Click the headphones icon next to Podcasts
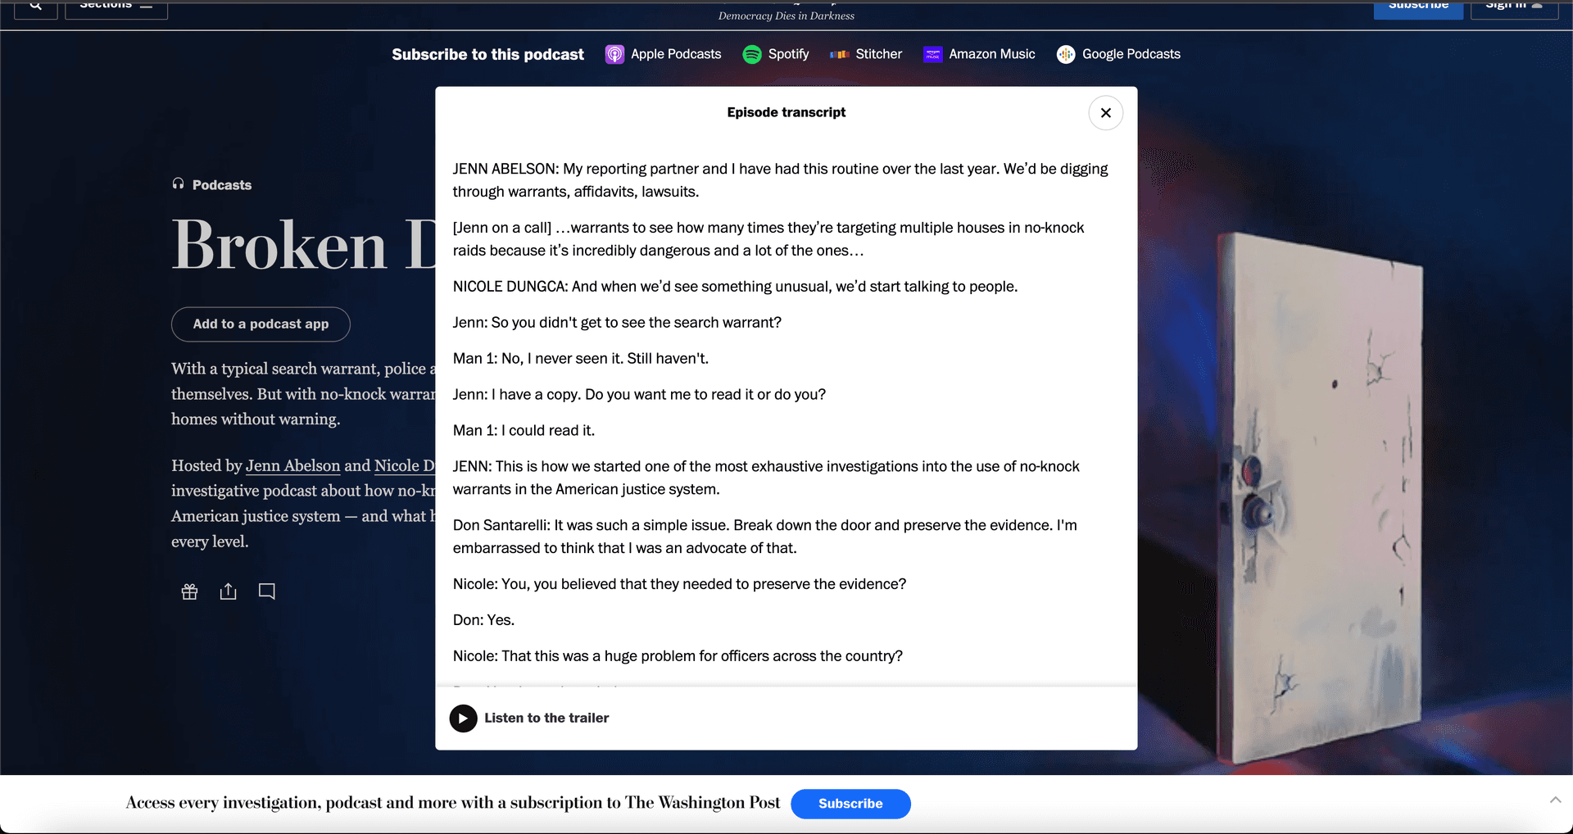This screenshot has width=1573, height=834. 178,184
